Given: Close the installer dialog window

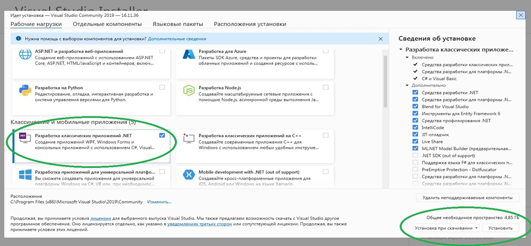Looking at the screenshot, I should click(x=521, y=15).
